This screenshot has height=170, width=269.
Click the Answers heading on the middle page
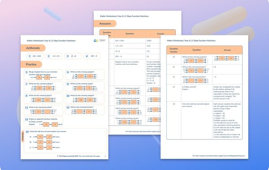105,24
